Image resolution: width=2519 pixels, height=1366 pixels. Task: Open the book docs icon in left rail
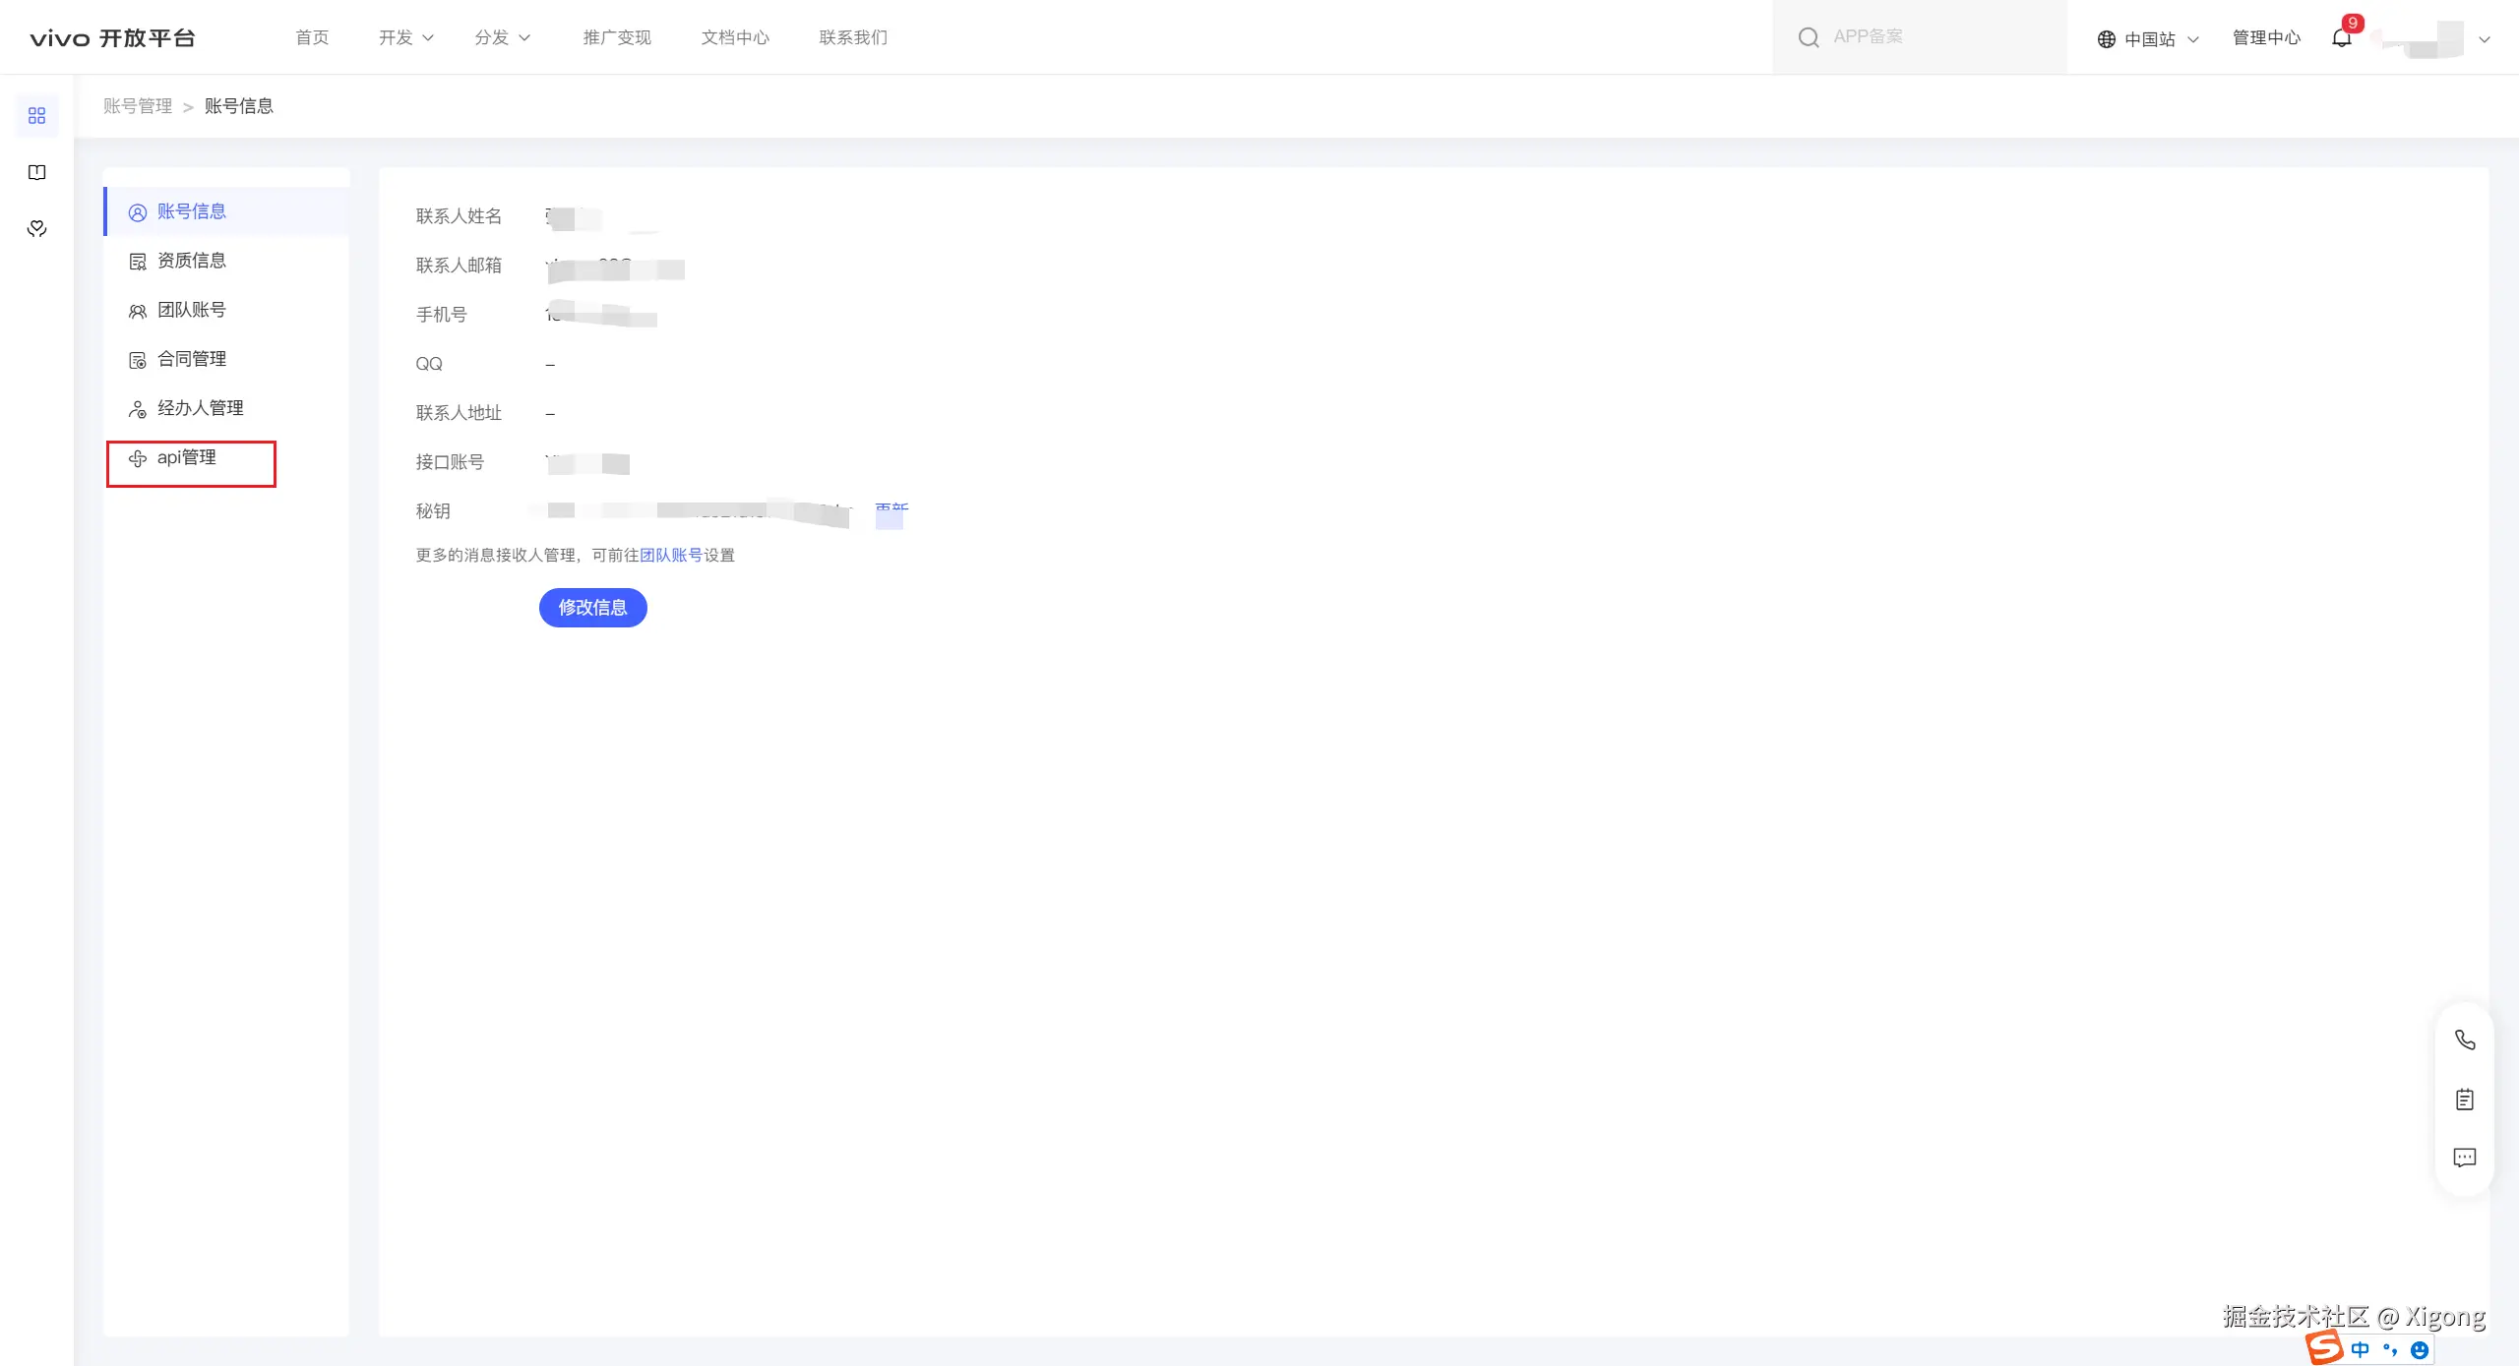[x=36, y=172]
